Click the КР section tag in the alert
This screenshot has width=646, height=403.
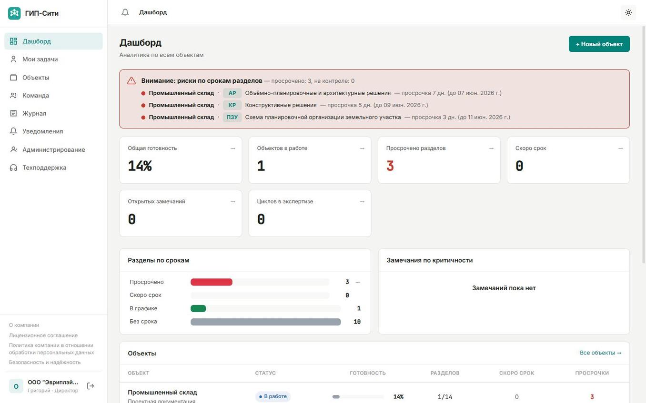click(232, 105)
